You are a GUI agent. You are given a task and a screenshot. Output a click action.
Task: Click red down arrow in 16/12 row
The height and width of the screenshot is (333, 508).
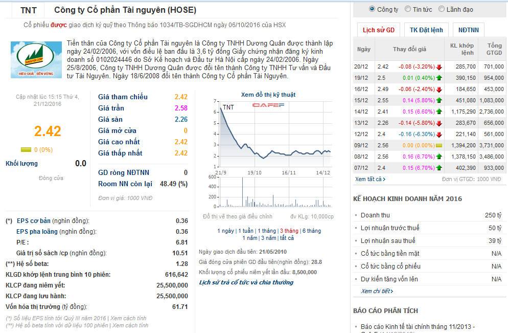439,90
